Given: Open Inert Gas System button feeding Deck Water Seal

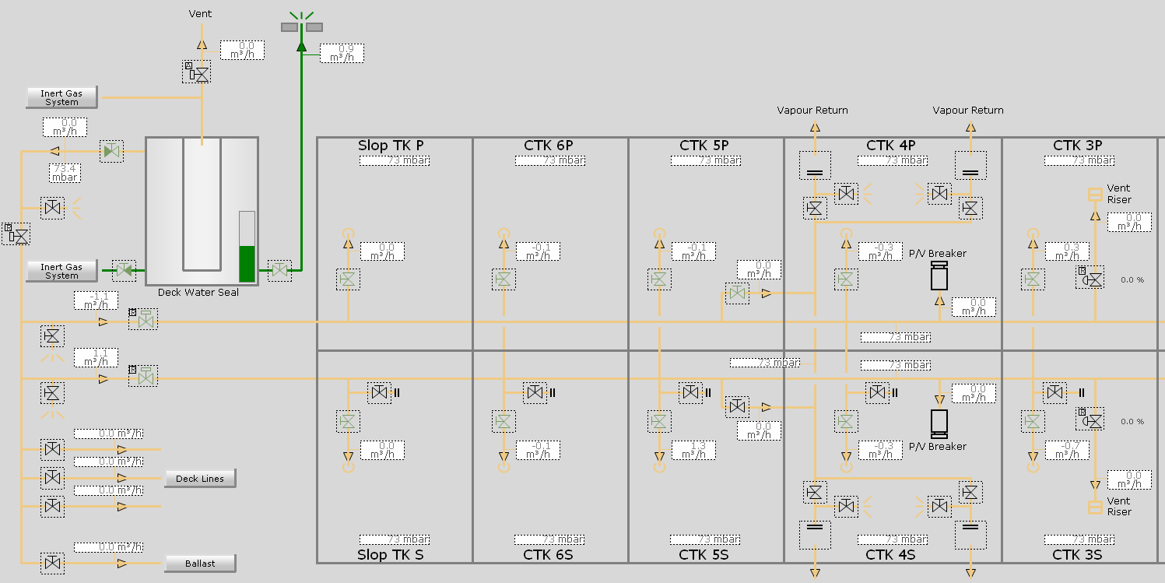Looking at the screenshot, I should pyautogui.click(x=61, y=271).
